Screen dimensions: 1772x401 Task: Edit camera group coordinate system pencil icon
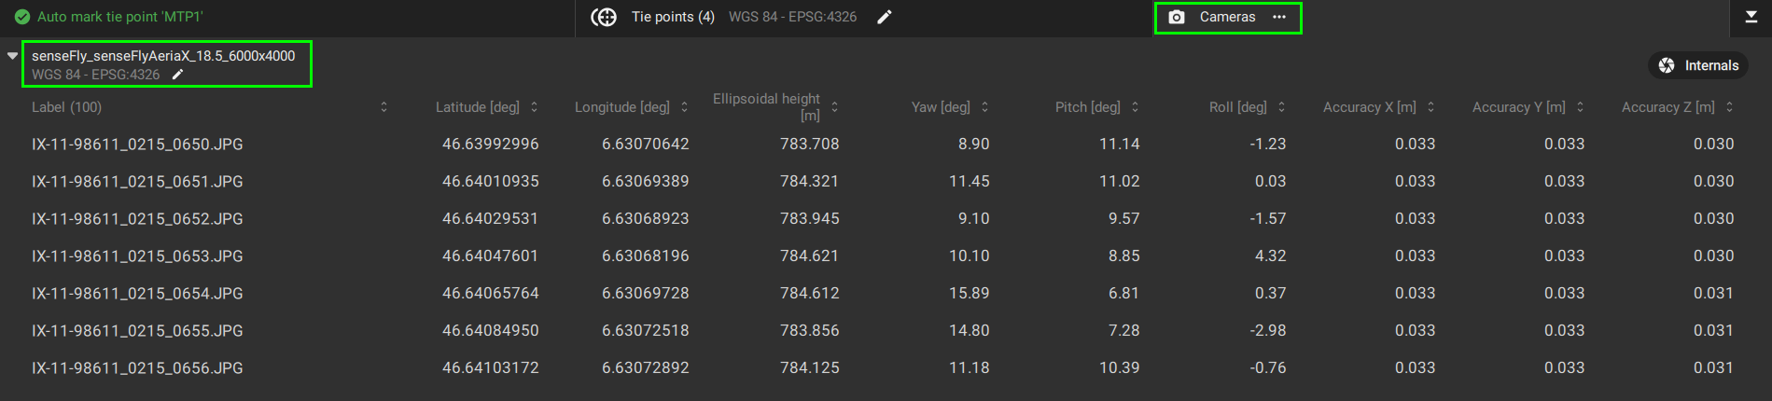click(x=177, y=75)
